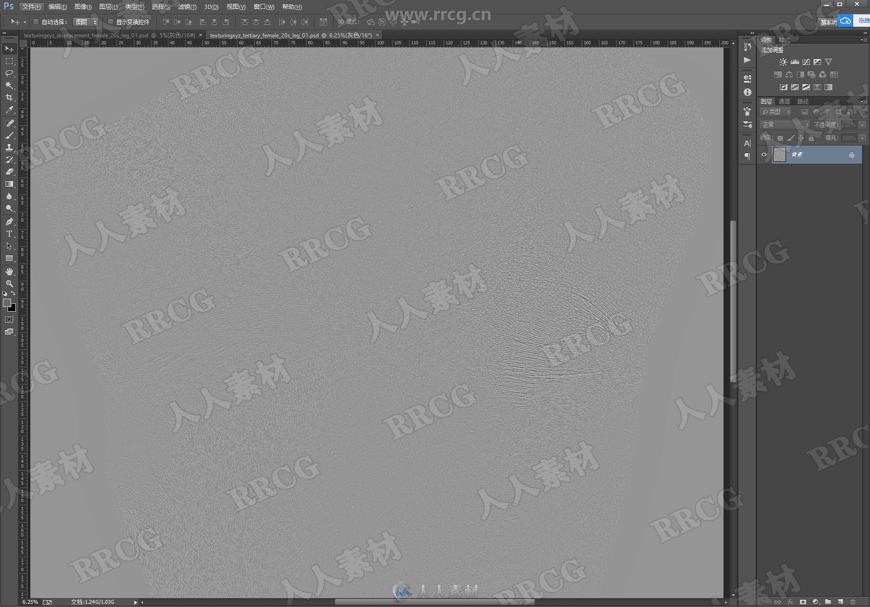Add a Curves adjustment
The height and width of the screenshot is (607, 870).
point(806,62)
